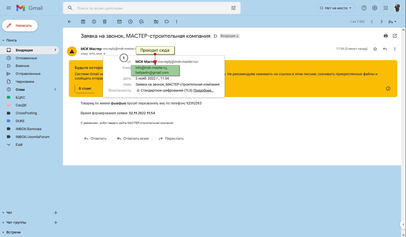Start a new chat with plus
This screenshot has width=406, height=237.
pos(56,213)
